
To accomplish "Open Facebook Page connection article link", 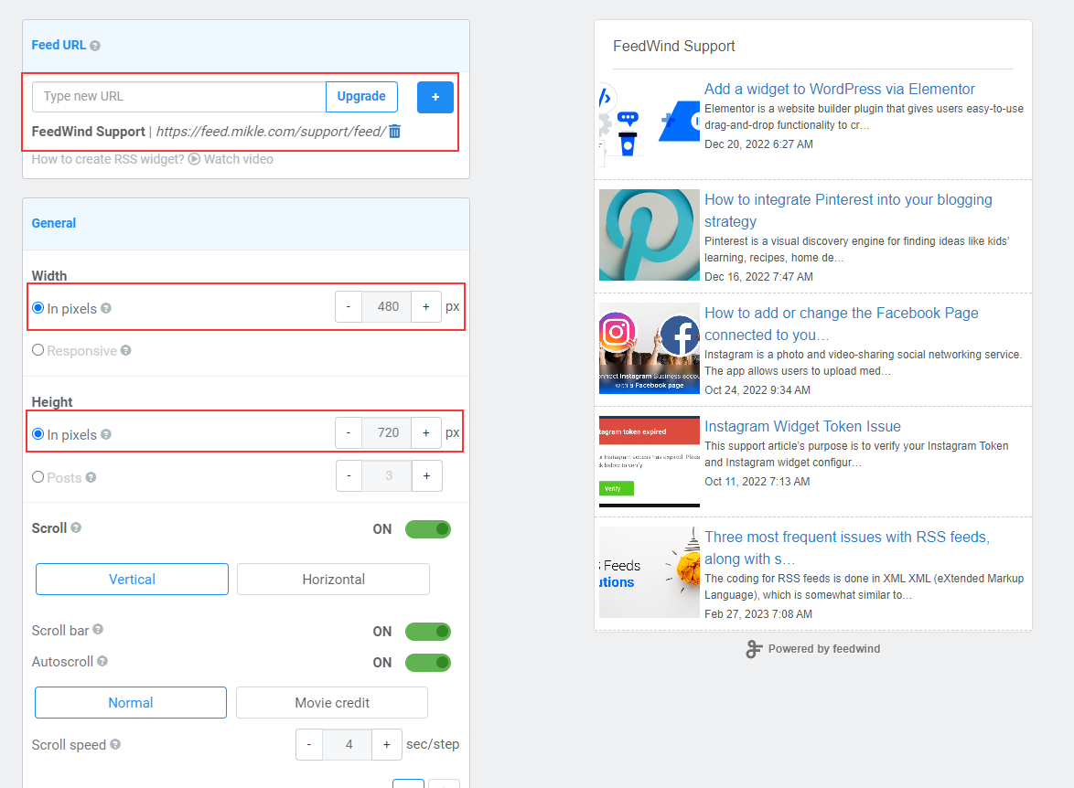I will pyautogui.click(x=841, y=324).
